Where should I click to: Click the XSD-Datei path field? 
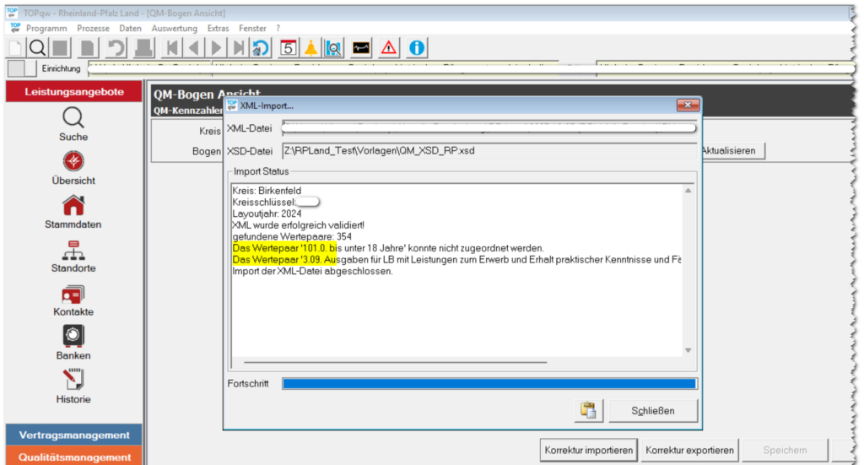489,151
